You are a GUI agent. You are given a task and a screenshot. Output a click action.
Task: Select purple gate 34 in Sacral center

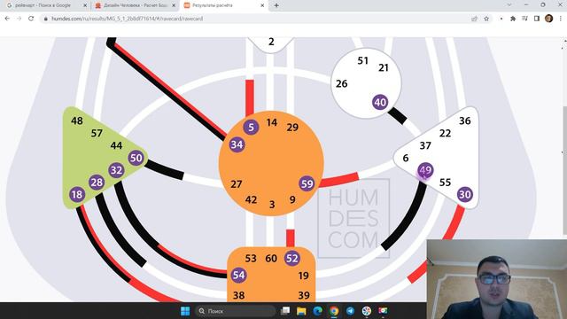tap(237, 144)
